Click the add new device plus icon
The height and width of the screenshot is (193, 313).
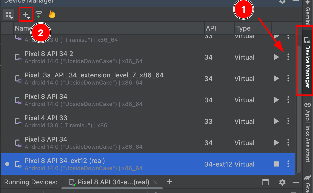click(x=25, y=14)
